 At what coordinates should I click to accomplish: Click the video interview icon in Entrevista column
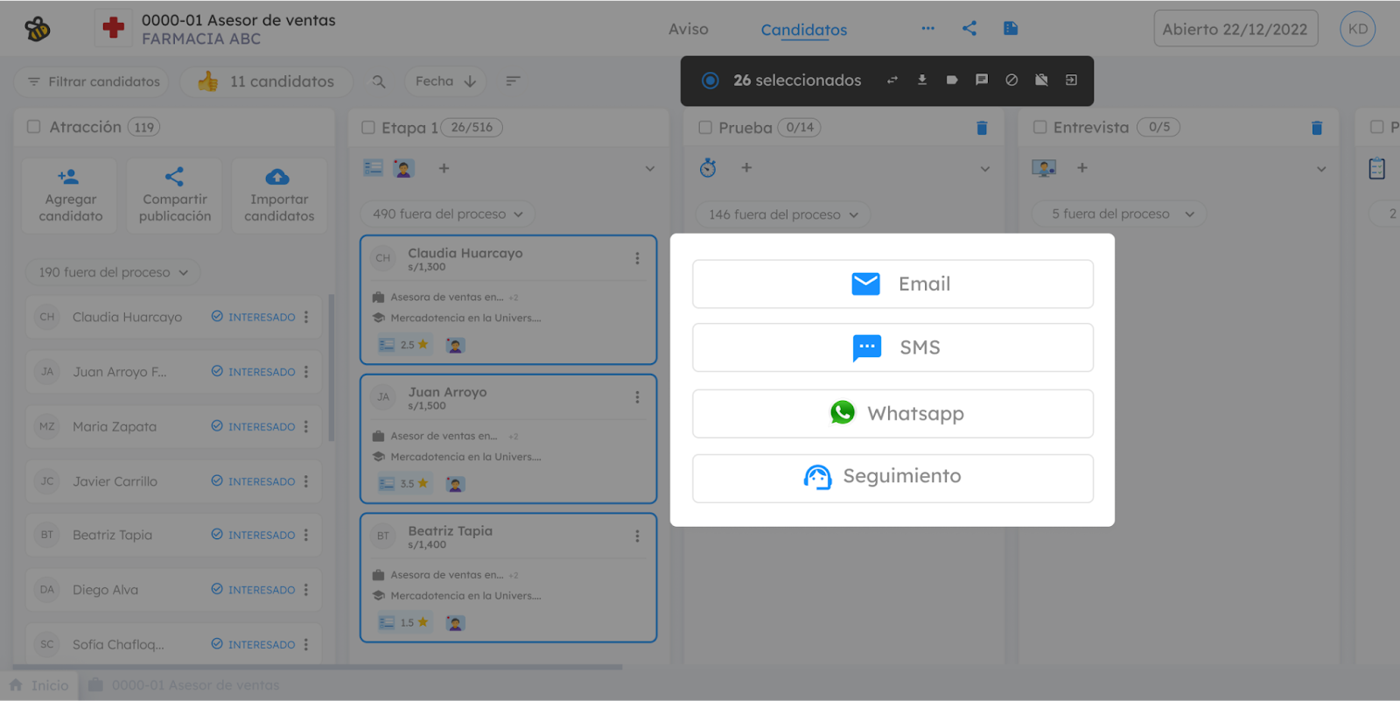[x=1044, y=168]
